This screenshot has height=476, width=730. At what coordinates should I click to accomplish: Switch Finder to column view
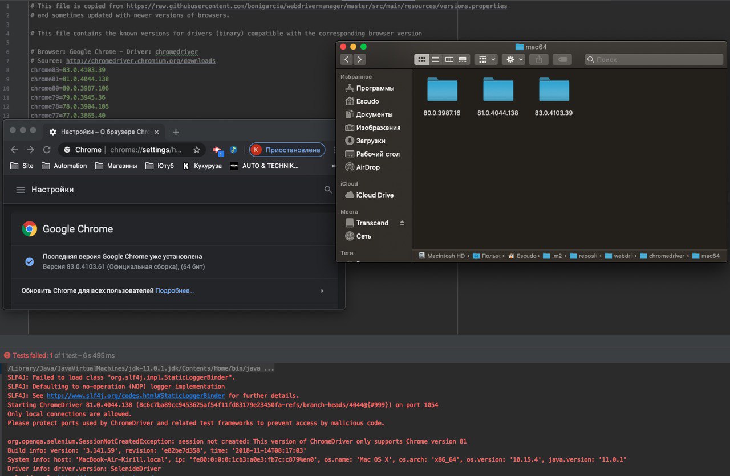click(x=449, y=59)
